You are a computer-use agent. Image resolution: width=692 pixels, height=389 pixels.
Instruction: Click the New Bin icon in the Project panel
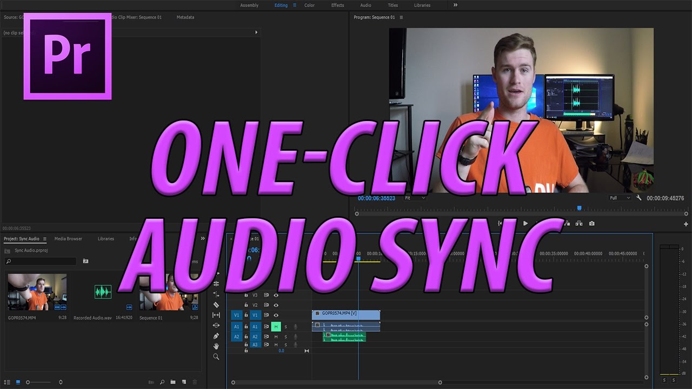[x=172, y=381]
